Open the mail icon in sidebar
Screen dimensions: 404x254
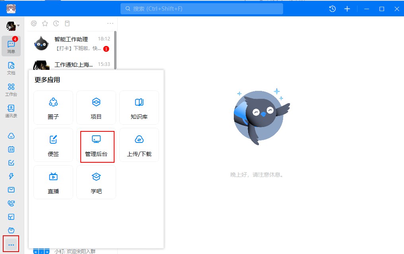(11, 190)
